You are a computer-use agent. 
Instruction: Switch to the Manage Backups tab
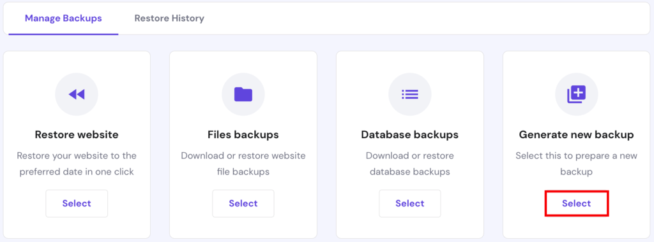[63, 18]
